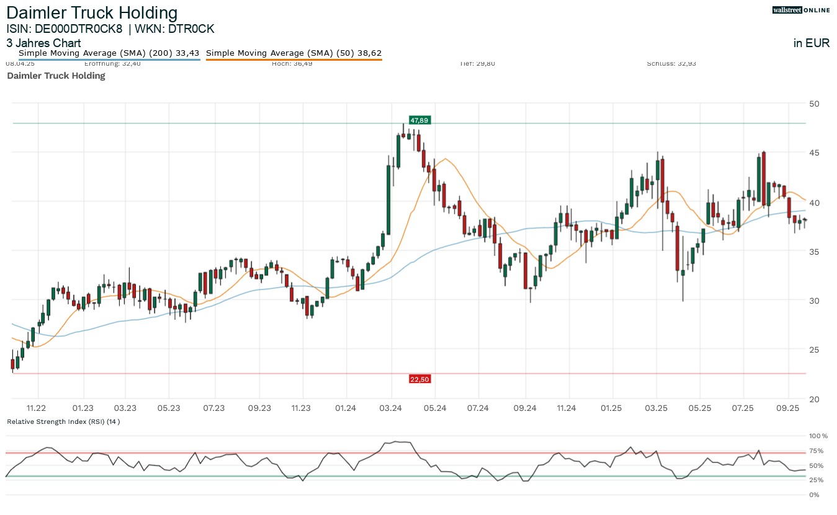Click the wallstreet ONLINE logo
The width and height of the screenshot is (837, 515).
801,10
